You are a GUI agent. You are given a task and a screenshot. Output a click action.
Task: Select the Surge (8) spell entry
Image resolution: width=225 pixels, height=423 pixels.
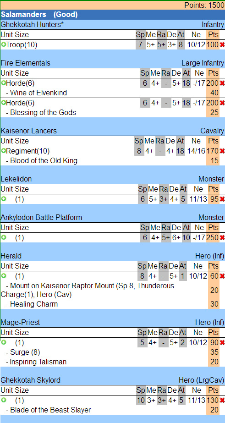pos(113,352)
